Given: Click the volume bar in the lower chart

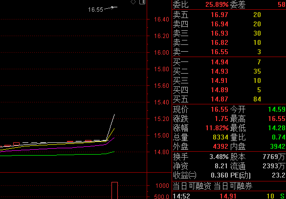Looking at the screenshot, I should click(x=114, y=190).
